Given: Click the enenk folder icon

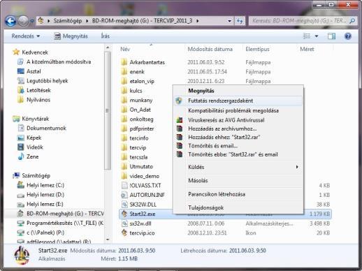Looking at the screenshot, I should point(124,72).
